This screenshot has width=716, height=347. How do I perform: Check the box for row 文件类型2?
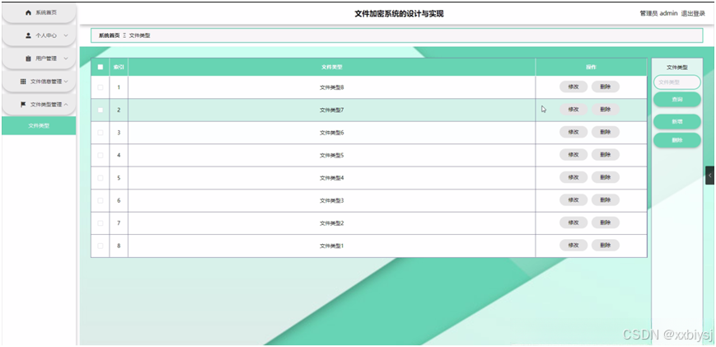tap(101, 223)
